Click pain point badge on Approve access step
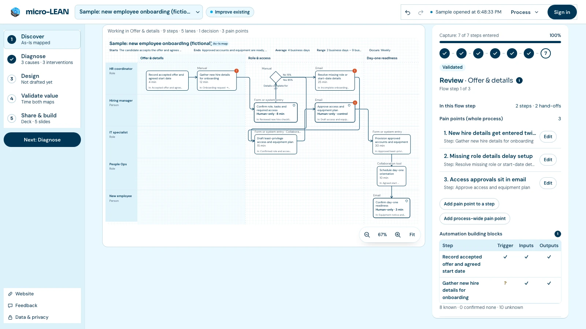 355,103
